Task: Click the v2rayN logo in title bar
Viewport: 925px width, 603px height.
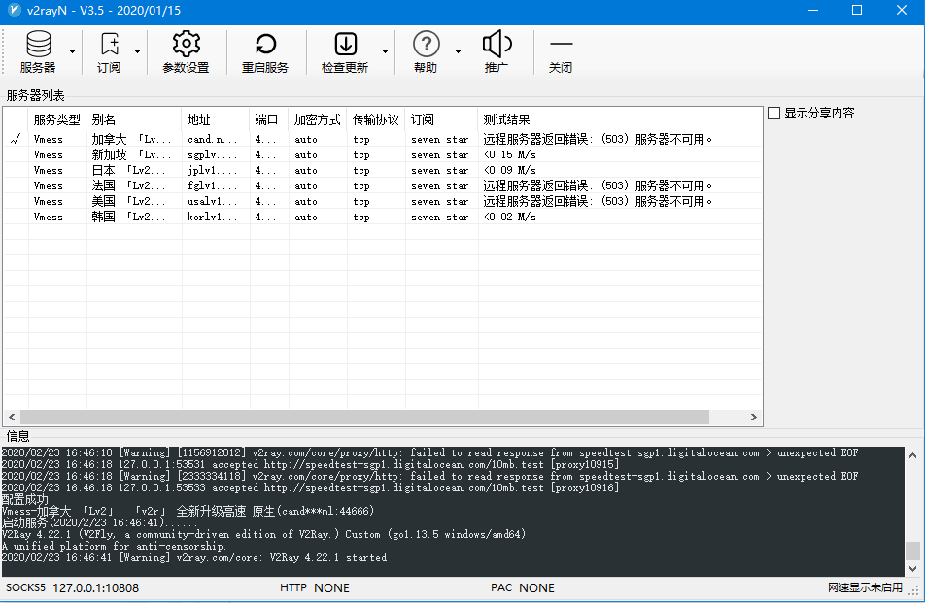Action: [15, 10]
